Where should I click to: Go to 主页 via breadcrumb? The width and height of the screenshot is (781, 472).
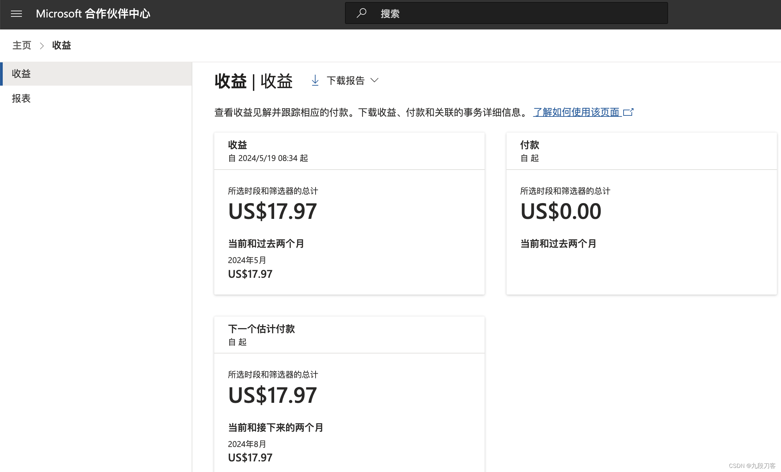(x=22, y=45)
